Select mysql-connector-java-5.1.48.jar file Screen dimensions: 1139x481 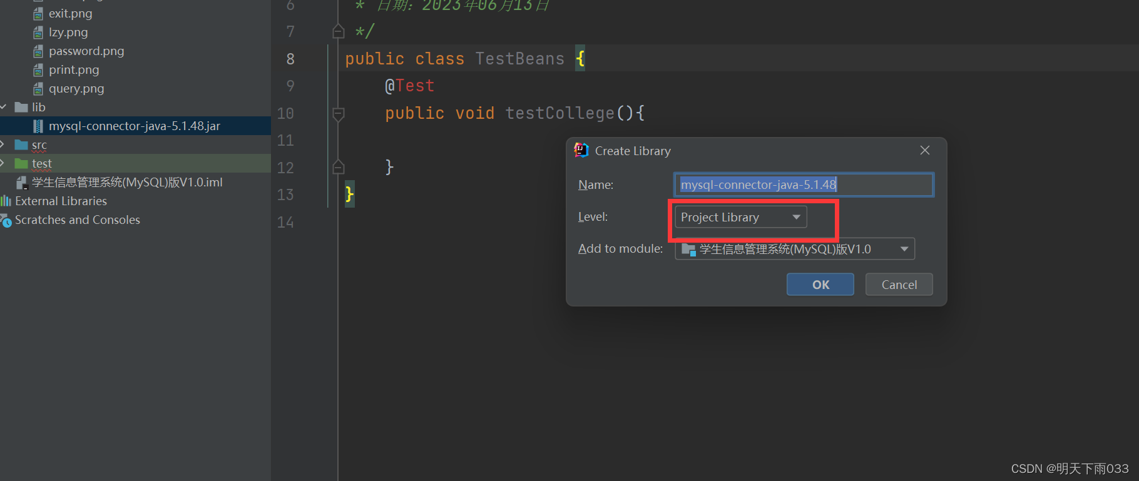tap(135, 126)
